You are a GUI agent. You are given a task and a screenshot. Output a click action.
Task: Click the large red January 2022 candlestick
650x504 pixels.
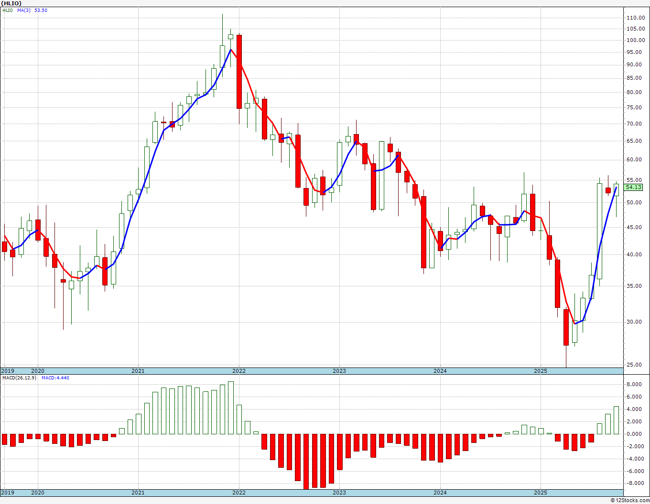click(239, 72)
